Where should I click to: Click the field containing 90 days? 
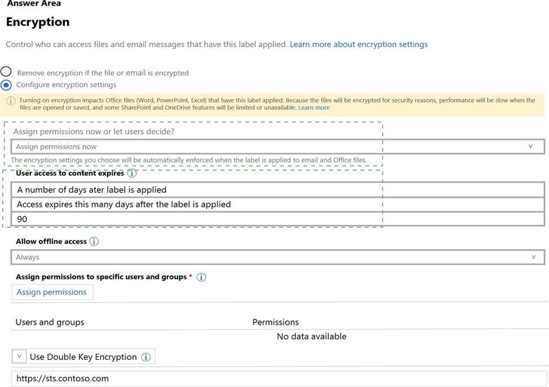click(277, 219)
